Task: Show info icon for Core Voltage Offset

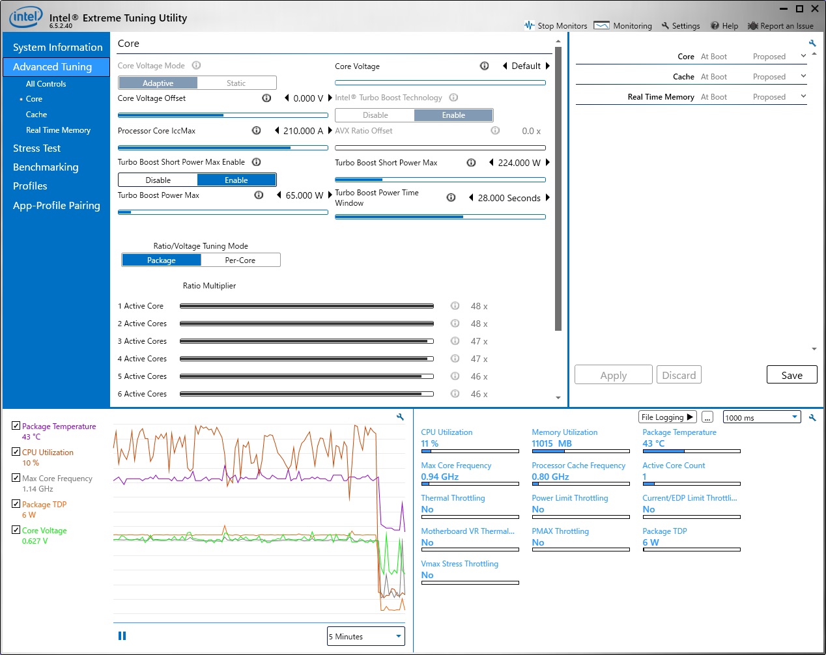Action: 266,98
